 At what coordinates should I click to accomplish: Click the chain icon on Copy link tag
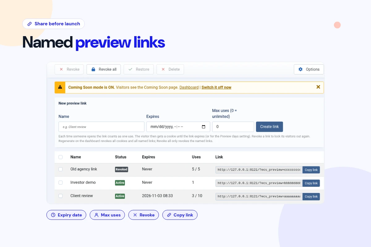click(x=169, y=215)
